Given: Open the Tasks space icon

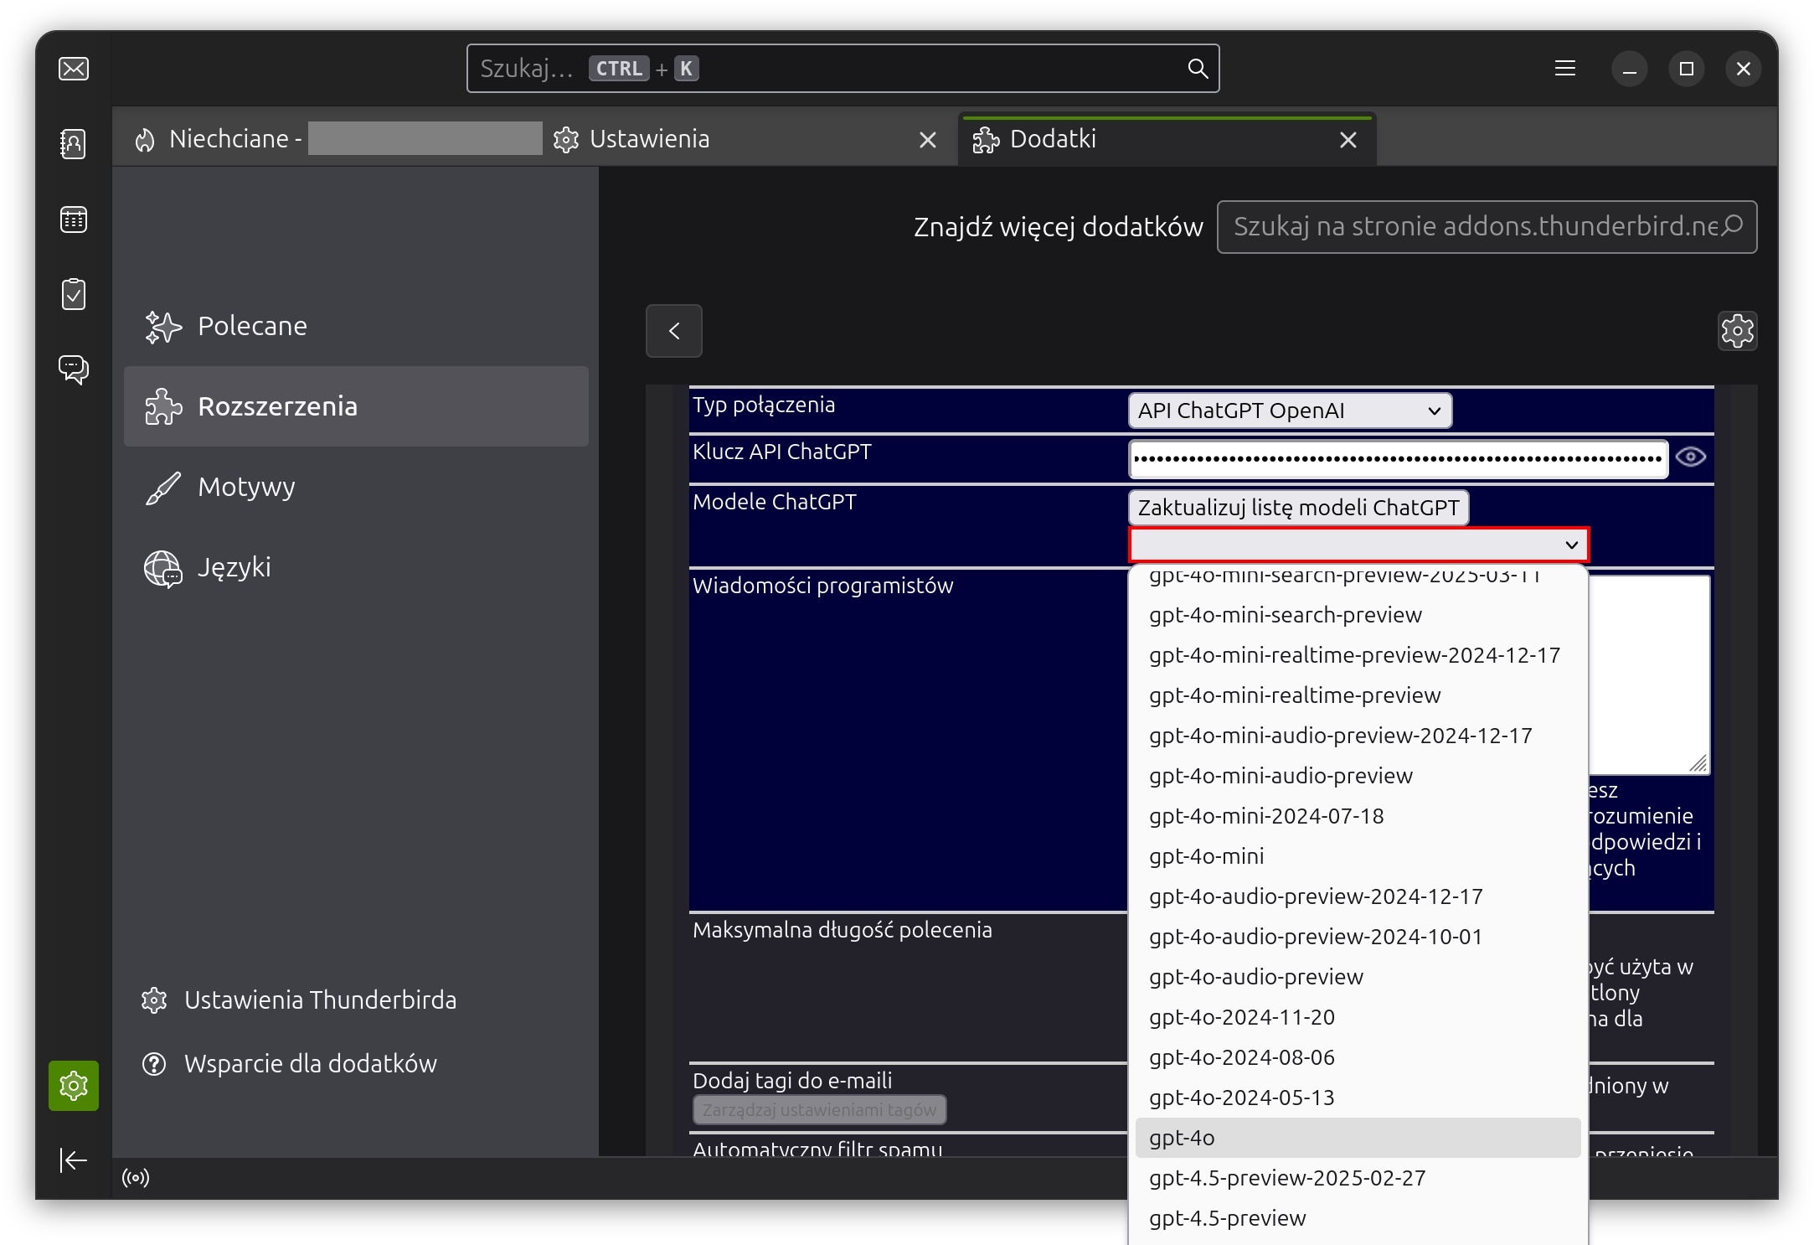Looking at the screenshot, I should coord(74,294).
